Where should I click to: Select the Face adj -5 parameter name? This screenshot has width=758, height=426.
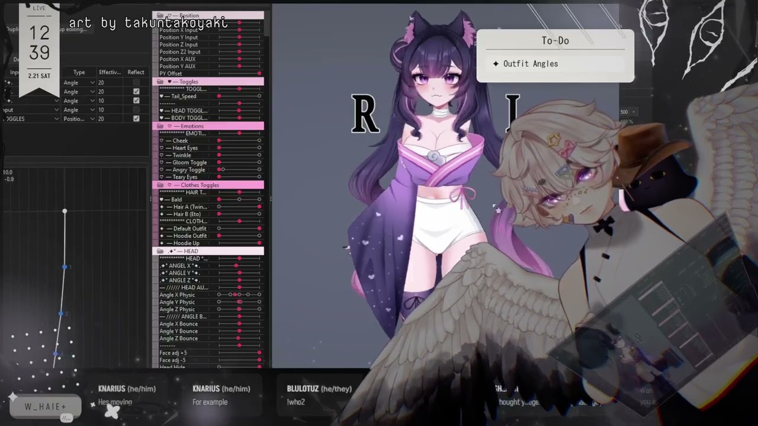[x=172, y=360]
